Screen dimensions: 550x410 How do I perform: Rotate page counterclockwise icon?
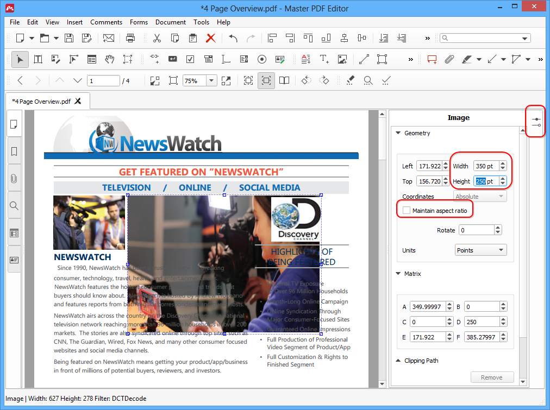[306, 80]
